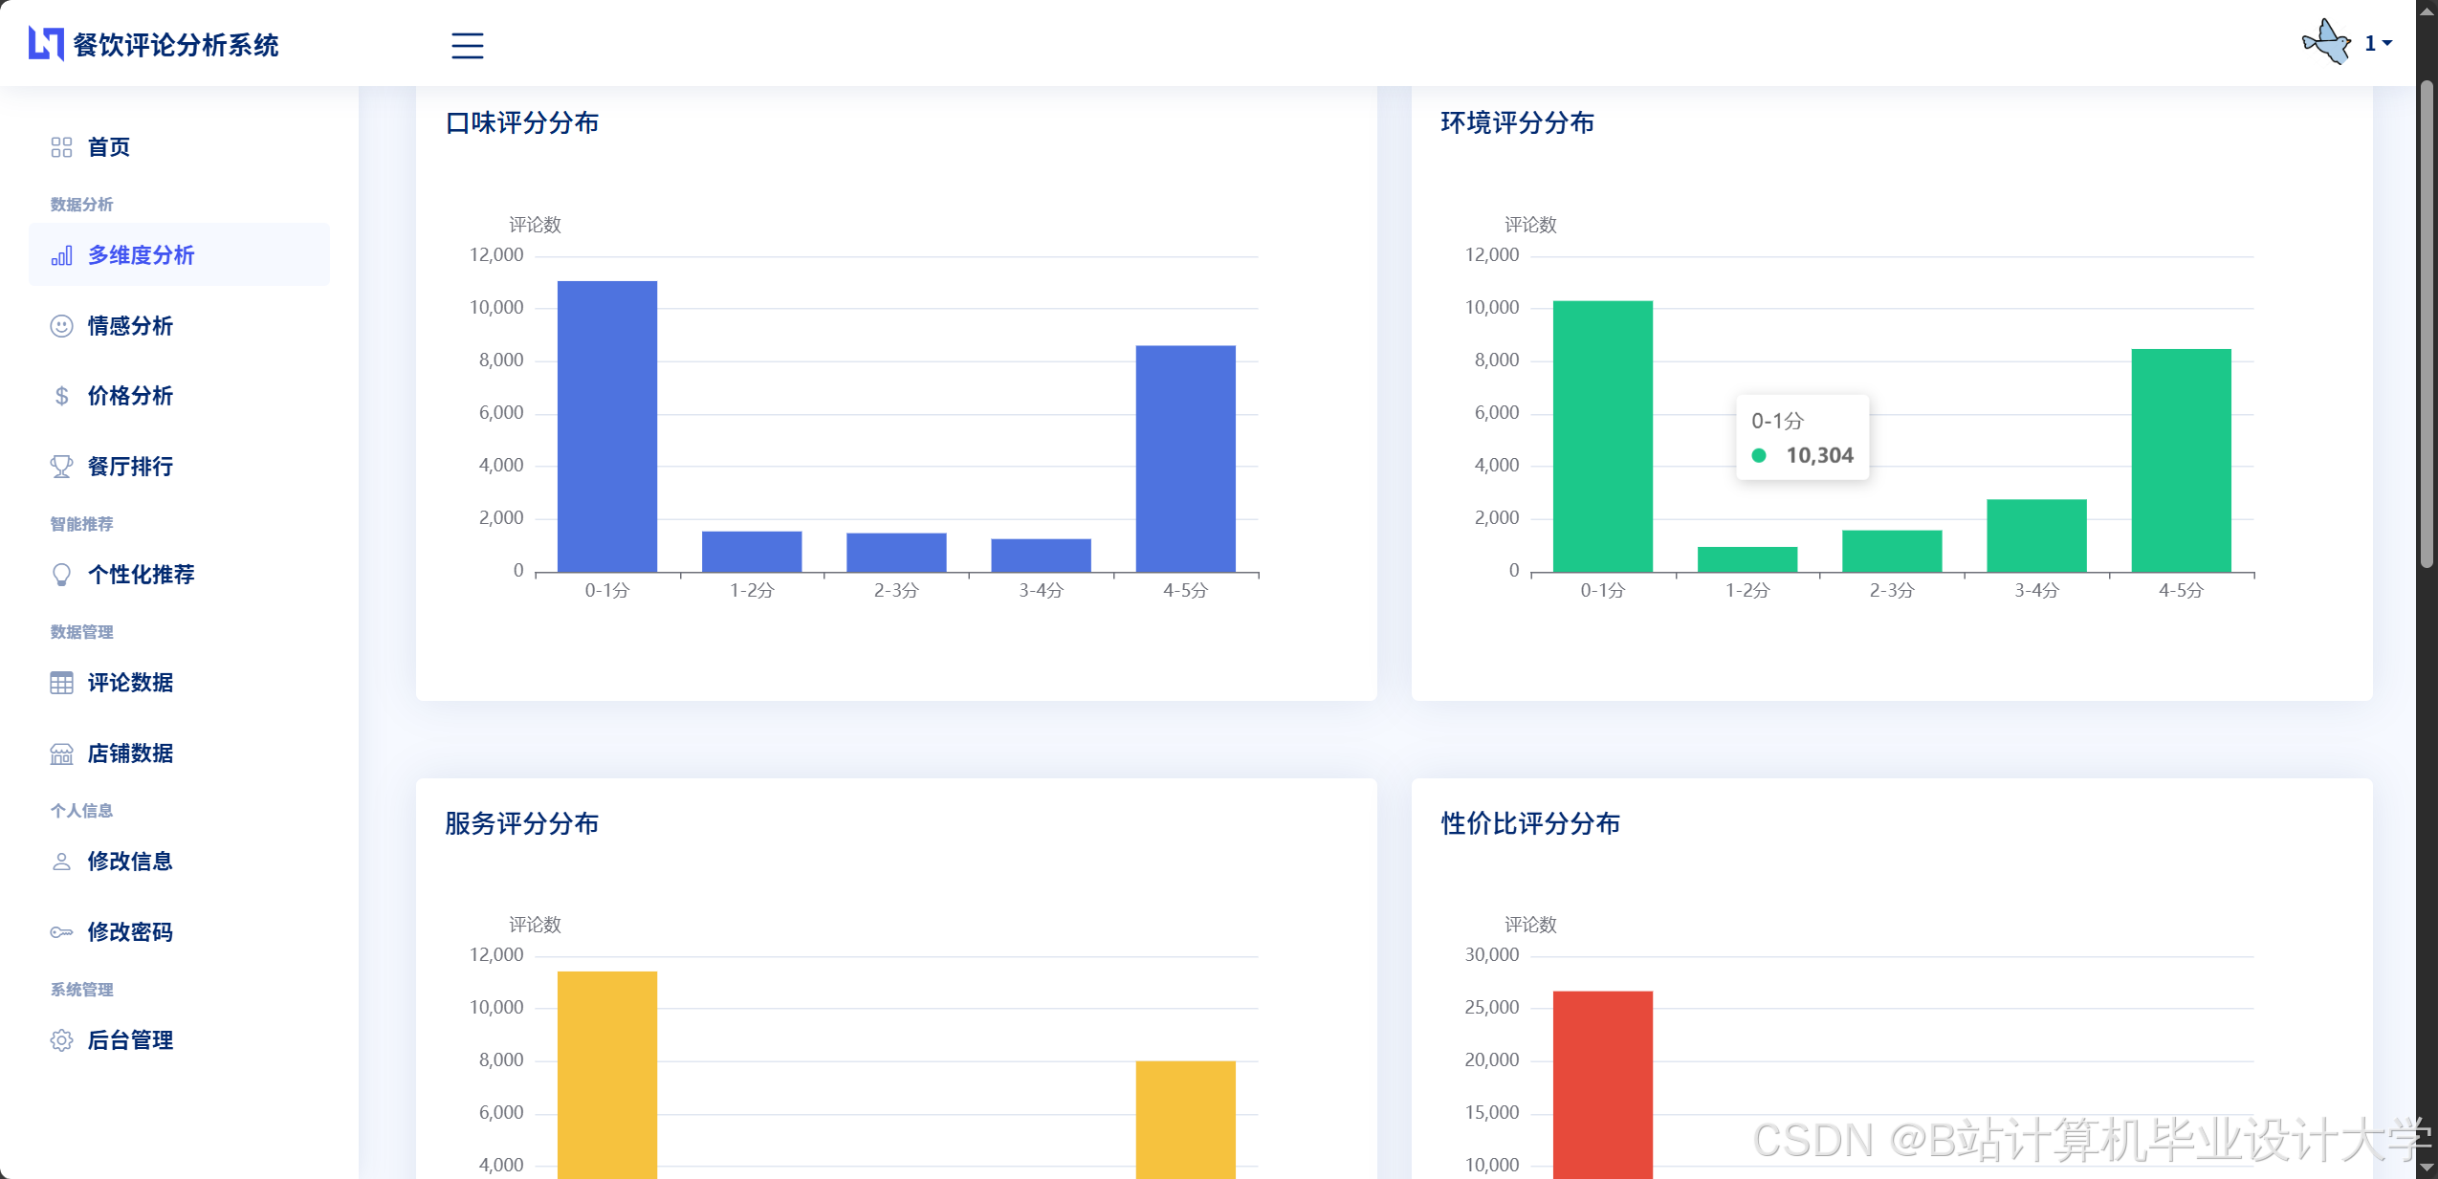Click the bar chart icon for 多维度分析
This screenshot has height=1179, width=2438.
[x=61, y=255]
